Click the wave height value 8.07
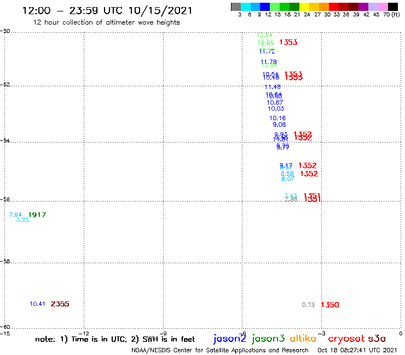The height and width of the screenshot is (355, 405). coord(288,179)
